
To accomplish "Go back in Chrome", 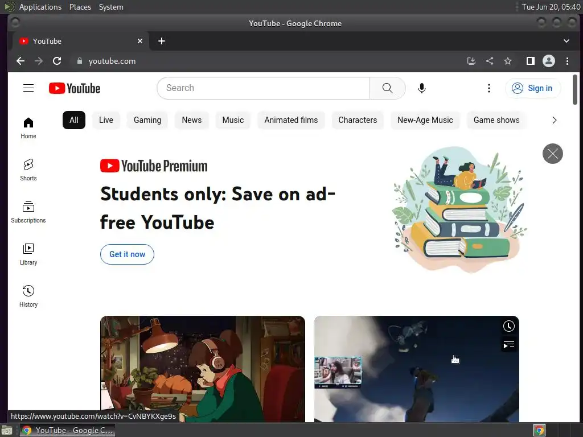I will 20,61.
